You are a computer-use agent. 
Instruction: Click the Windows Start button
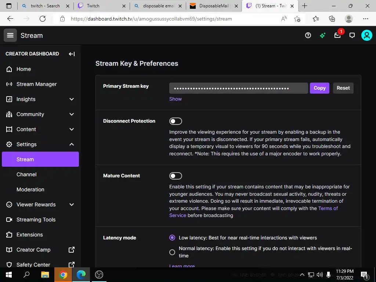pyautogui.click(x=9, y=275)
